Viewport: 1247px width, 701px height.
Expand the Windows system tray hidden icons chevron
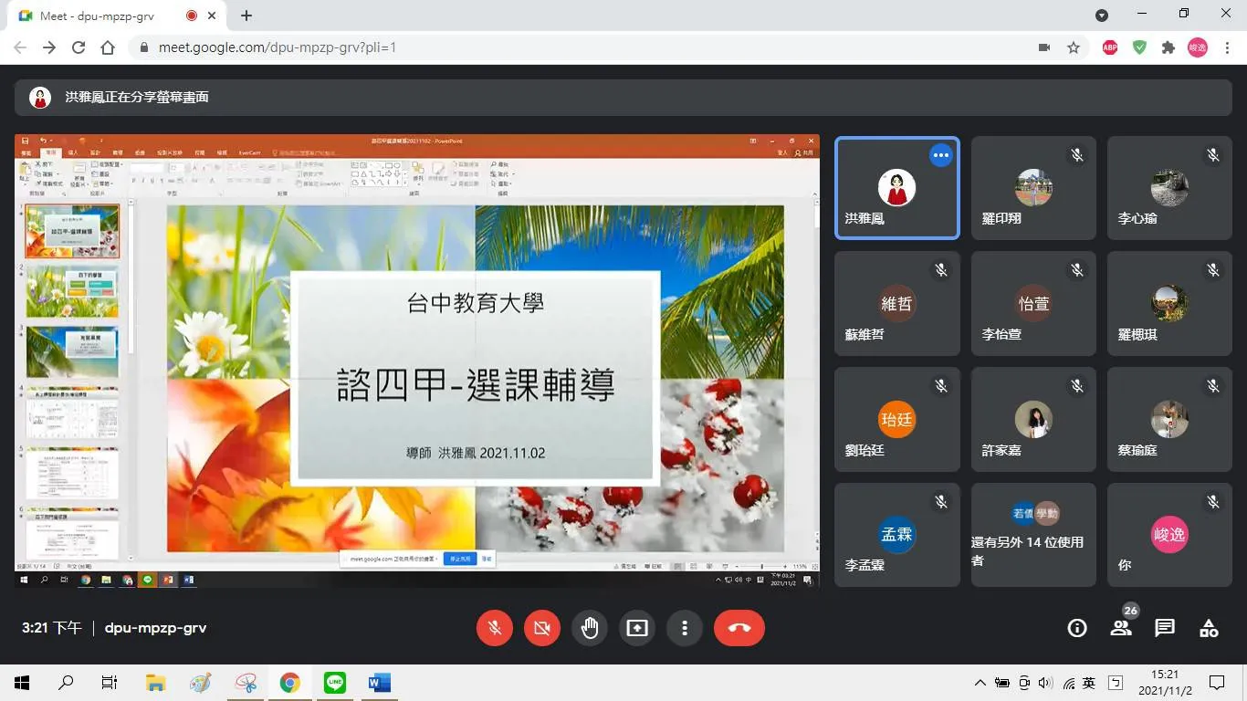(980, 683)
